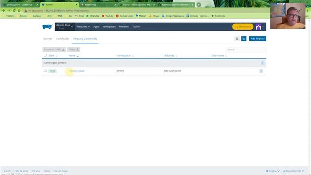Switch to the Secrets tab

(x=48, y=39)
